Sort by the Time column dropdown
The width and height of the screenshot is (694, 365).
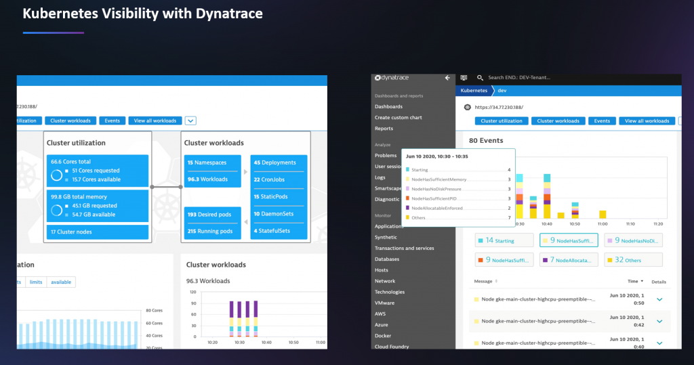point(636,282)
